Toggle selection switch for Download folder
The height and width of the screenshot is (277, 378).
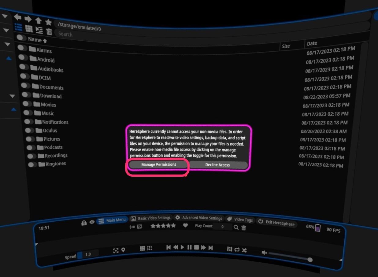click(x=26, y=95)
